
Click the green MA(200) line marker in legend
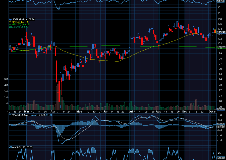coord(10,24)
